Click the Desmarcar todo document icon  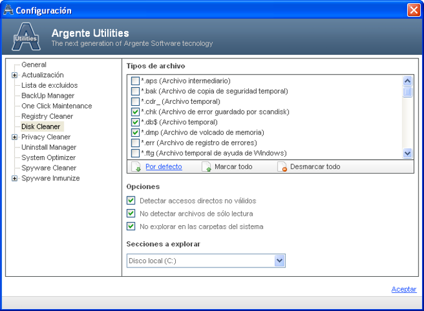point(282,167)
